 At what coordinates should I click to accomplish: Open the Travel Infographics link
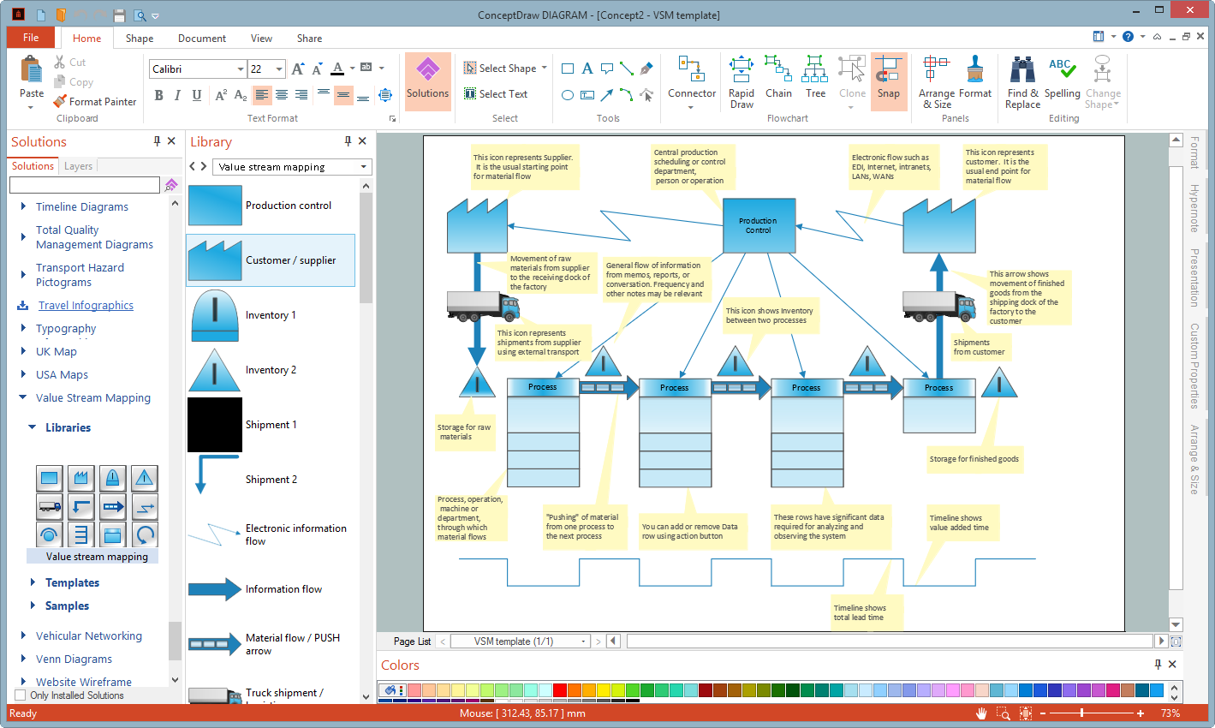click(86, 306)
